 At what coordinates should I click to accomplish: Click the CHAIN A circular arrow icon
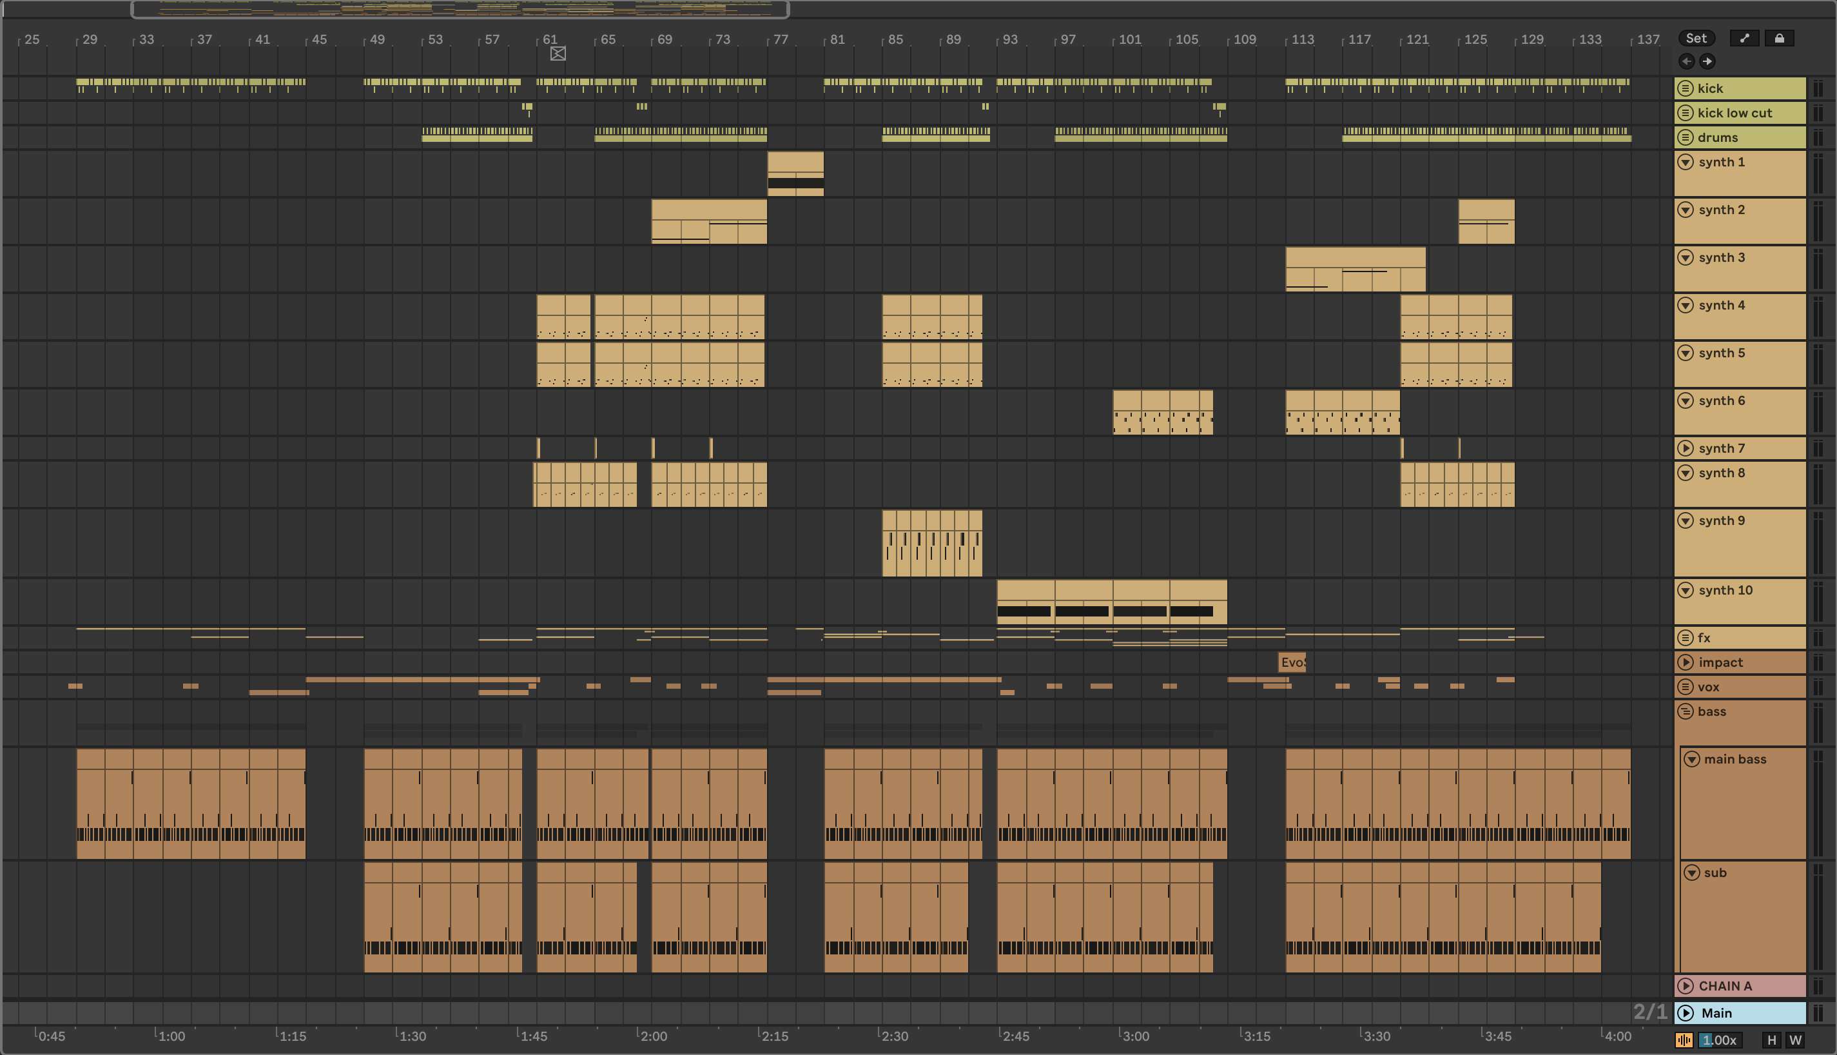[x=1686, y=986]
